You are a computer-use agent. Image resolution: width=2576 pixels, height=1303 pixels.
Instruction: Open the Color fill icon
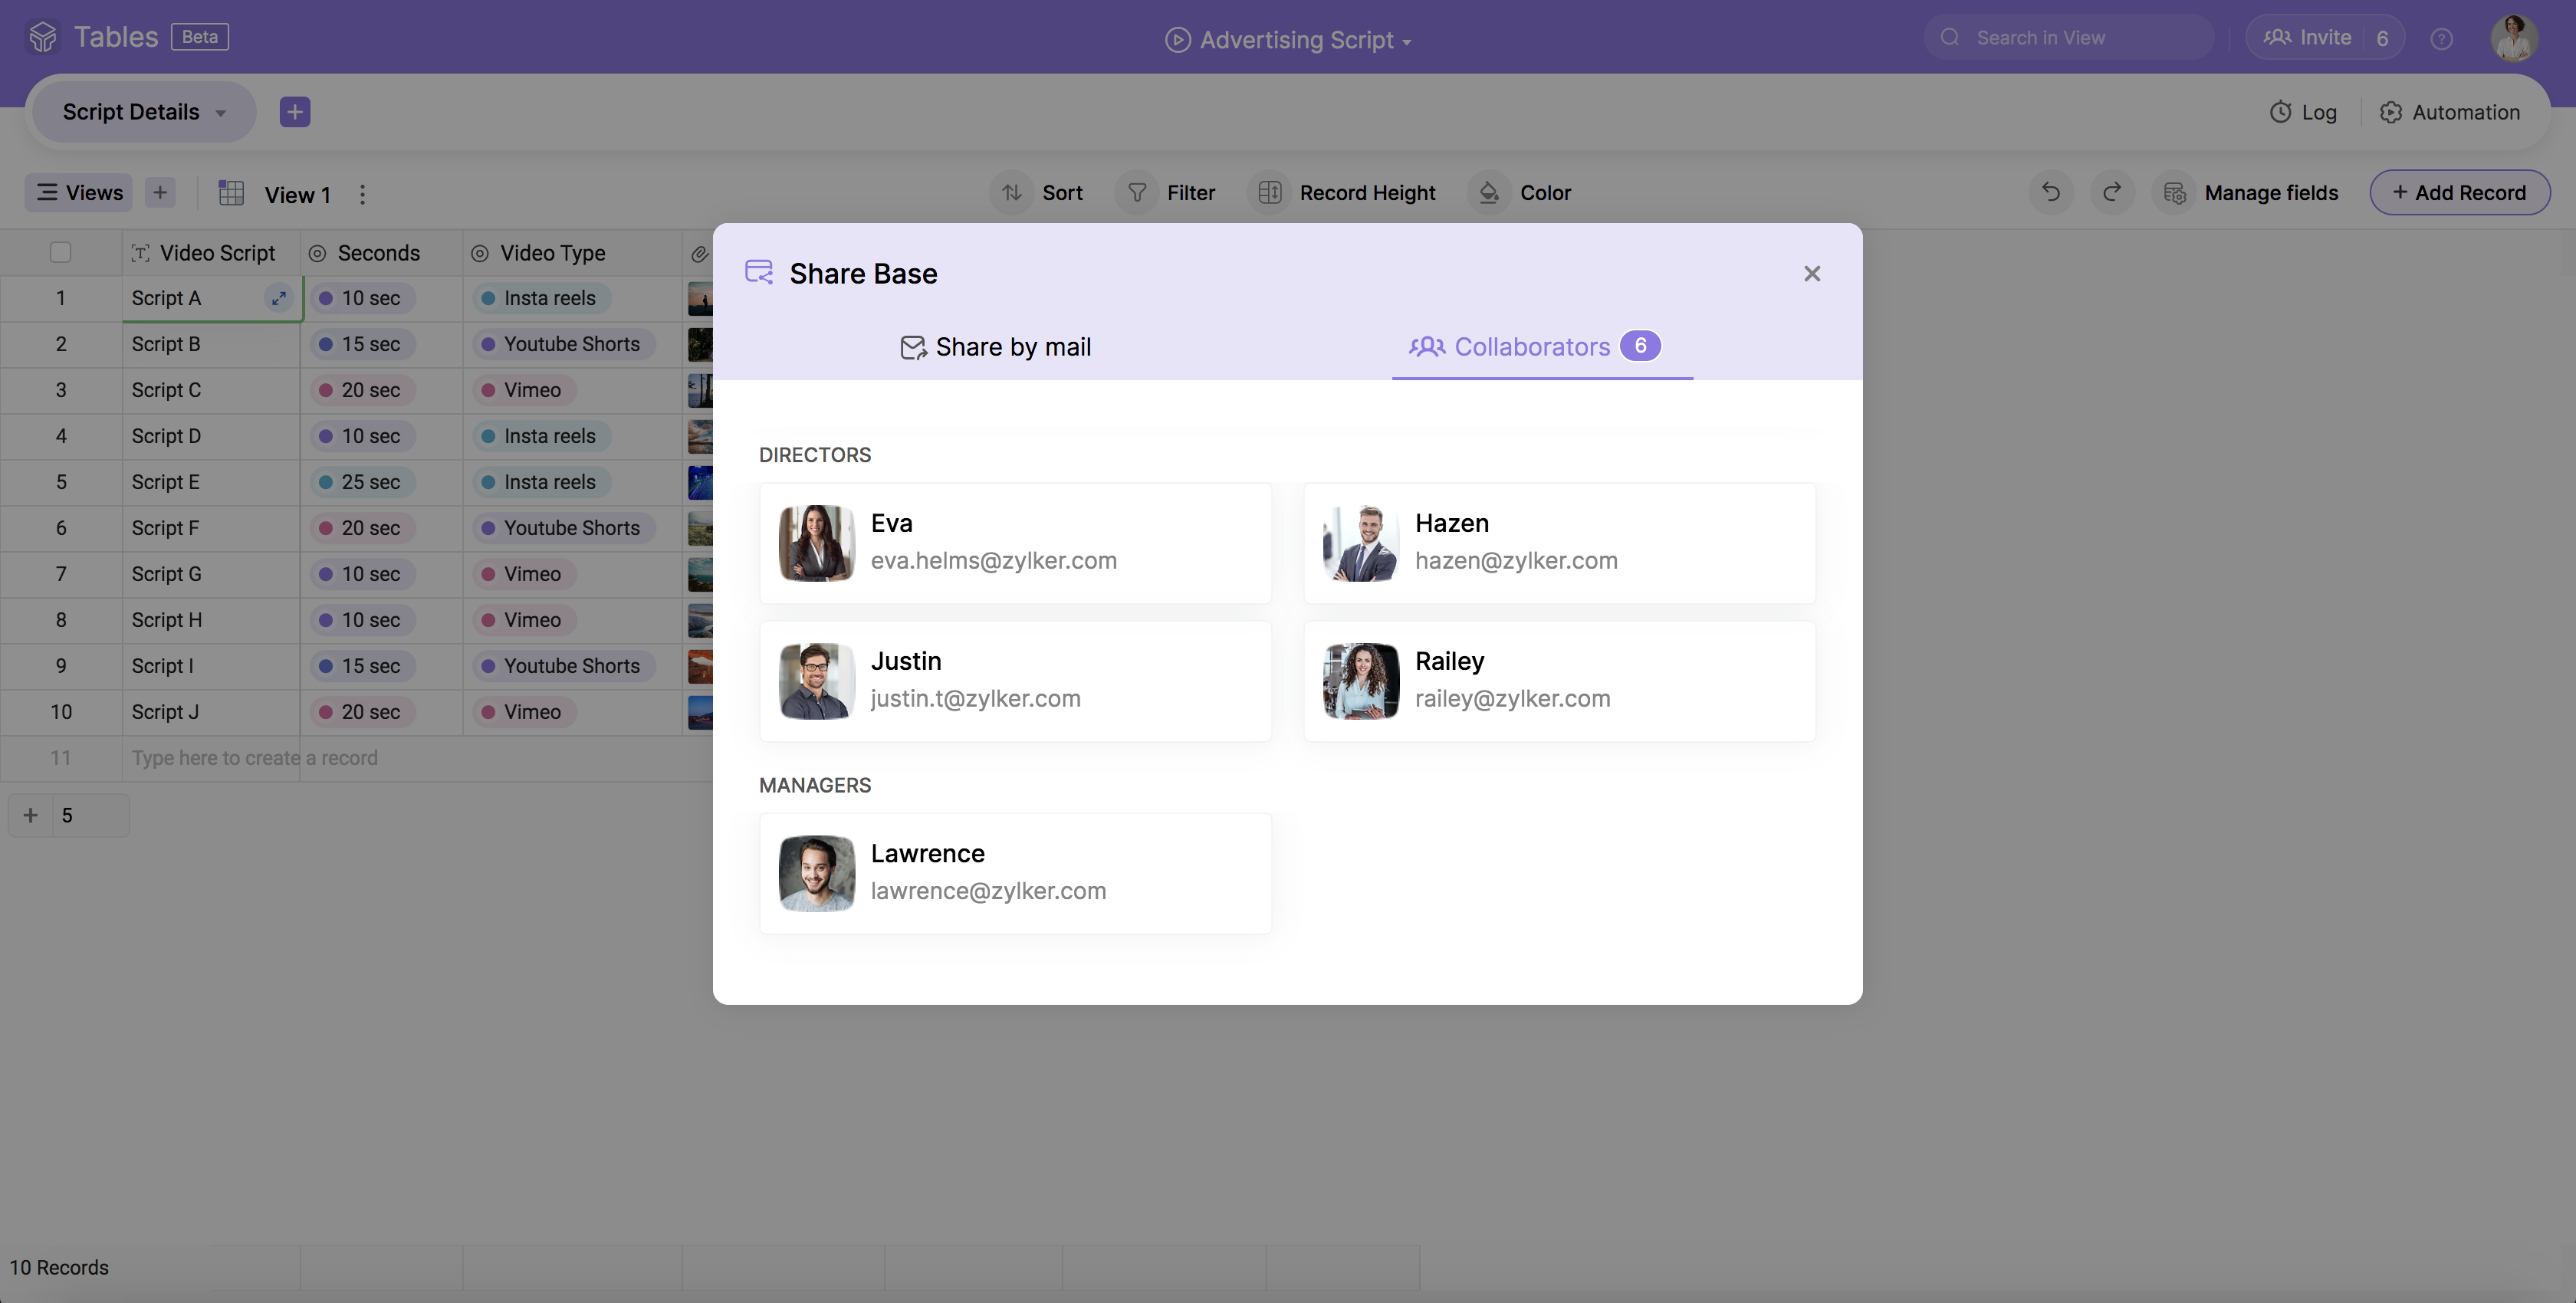pyautogui.click(x=1489, y=192)
